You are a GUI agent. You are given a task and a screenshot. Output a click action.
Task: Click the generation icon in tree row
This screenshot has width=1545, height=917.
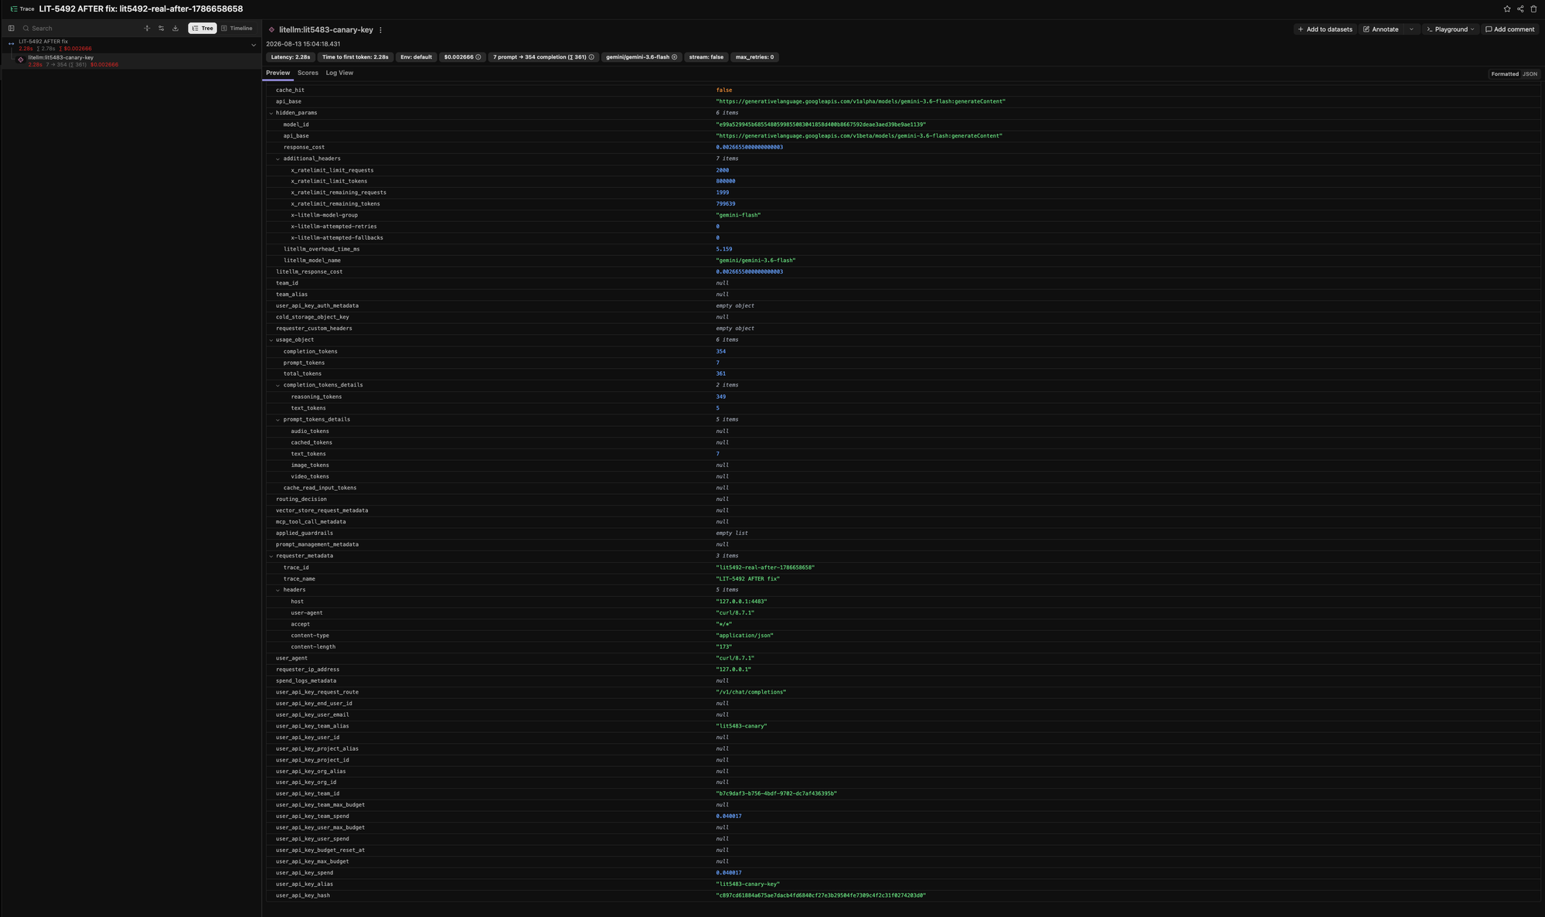pyautogui.click(x=21, y=60)
